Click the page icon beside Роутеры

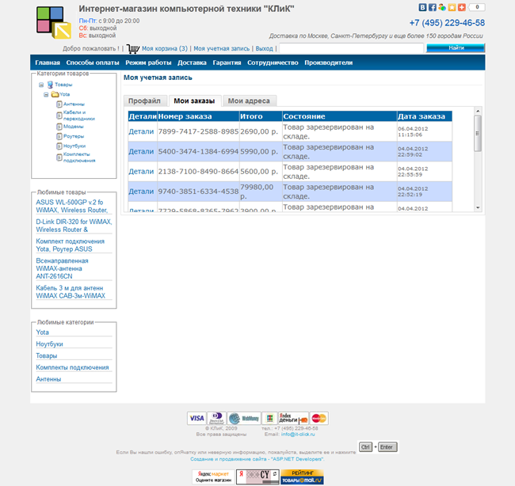tap(59, 136)
